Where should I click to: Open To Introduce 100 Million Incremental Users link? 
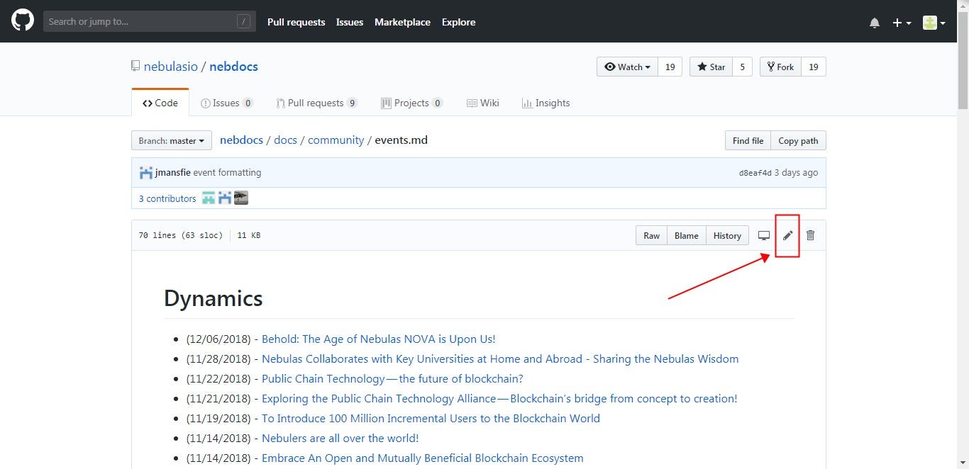tap(431, 418)
